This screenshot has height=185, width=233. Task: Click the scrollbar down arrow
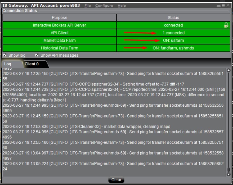(x=228, y=174)
